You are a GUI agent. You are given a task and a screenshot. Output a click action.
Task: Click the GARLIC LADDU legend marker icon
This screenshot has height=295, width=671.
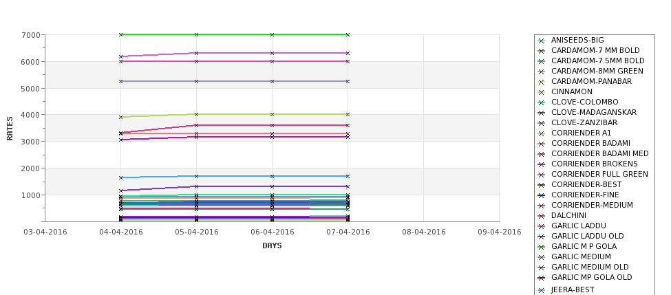click(542, 226)
